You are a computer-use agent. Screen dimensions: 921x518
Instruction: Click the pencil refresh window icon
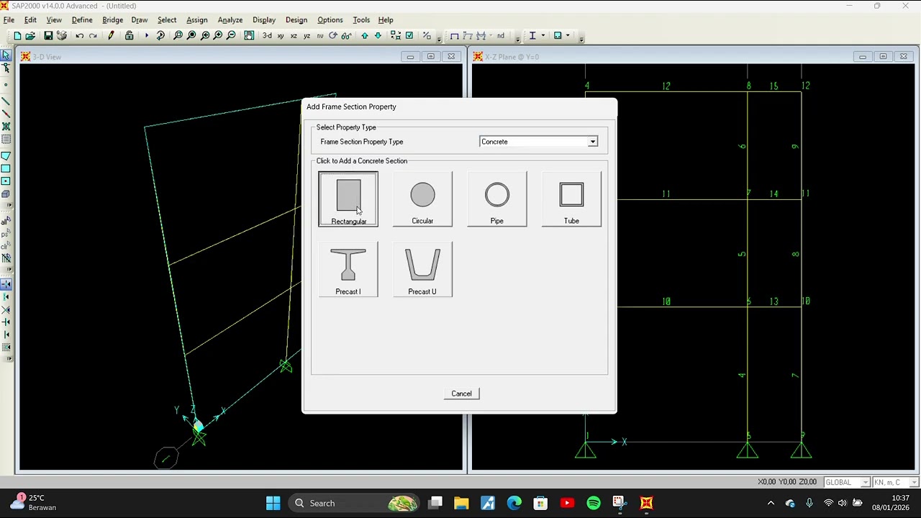pos(111,35)
